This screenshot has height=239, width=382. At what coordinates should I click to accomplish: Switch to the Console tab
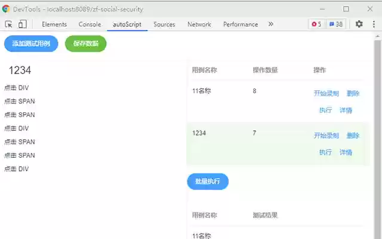pos(90,24)
